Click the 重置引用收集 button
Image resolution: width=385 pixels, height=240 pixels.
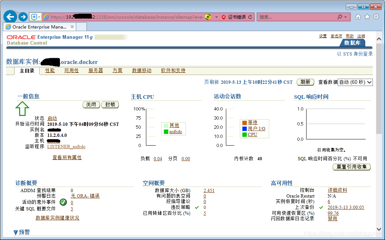point(351,167)
